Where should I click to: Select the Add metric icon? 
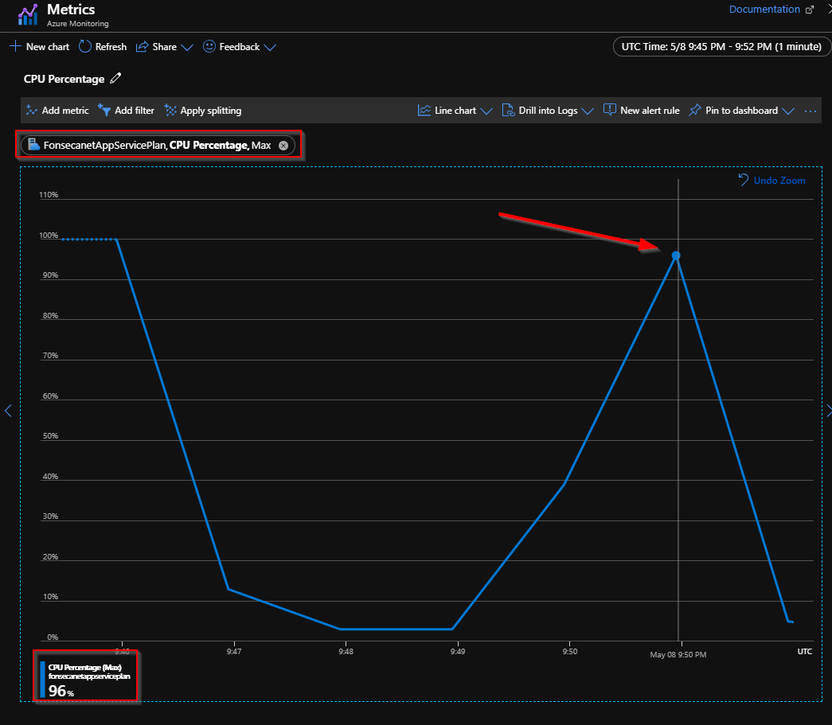31,110
